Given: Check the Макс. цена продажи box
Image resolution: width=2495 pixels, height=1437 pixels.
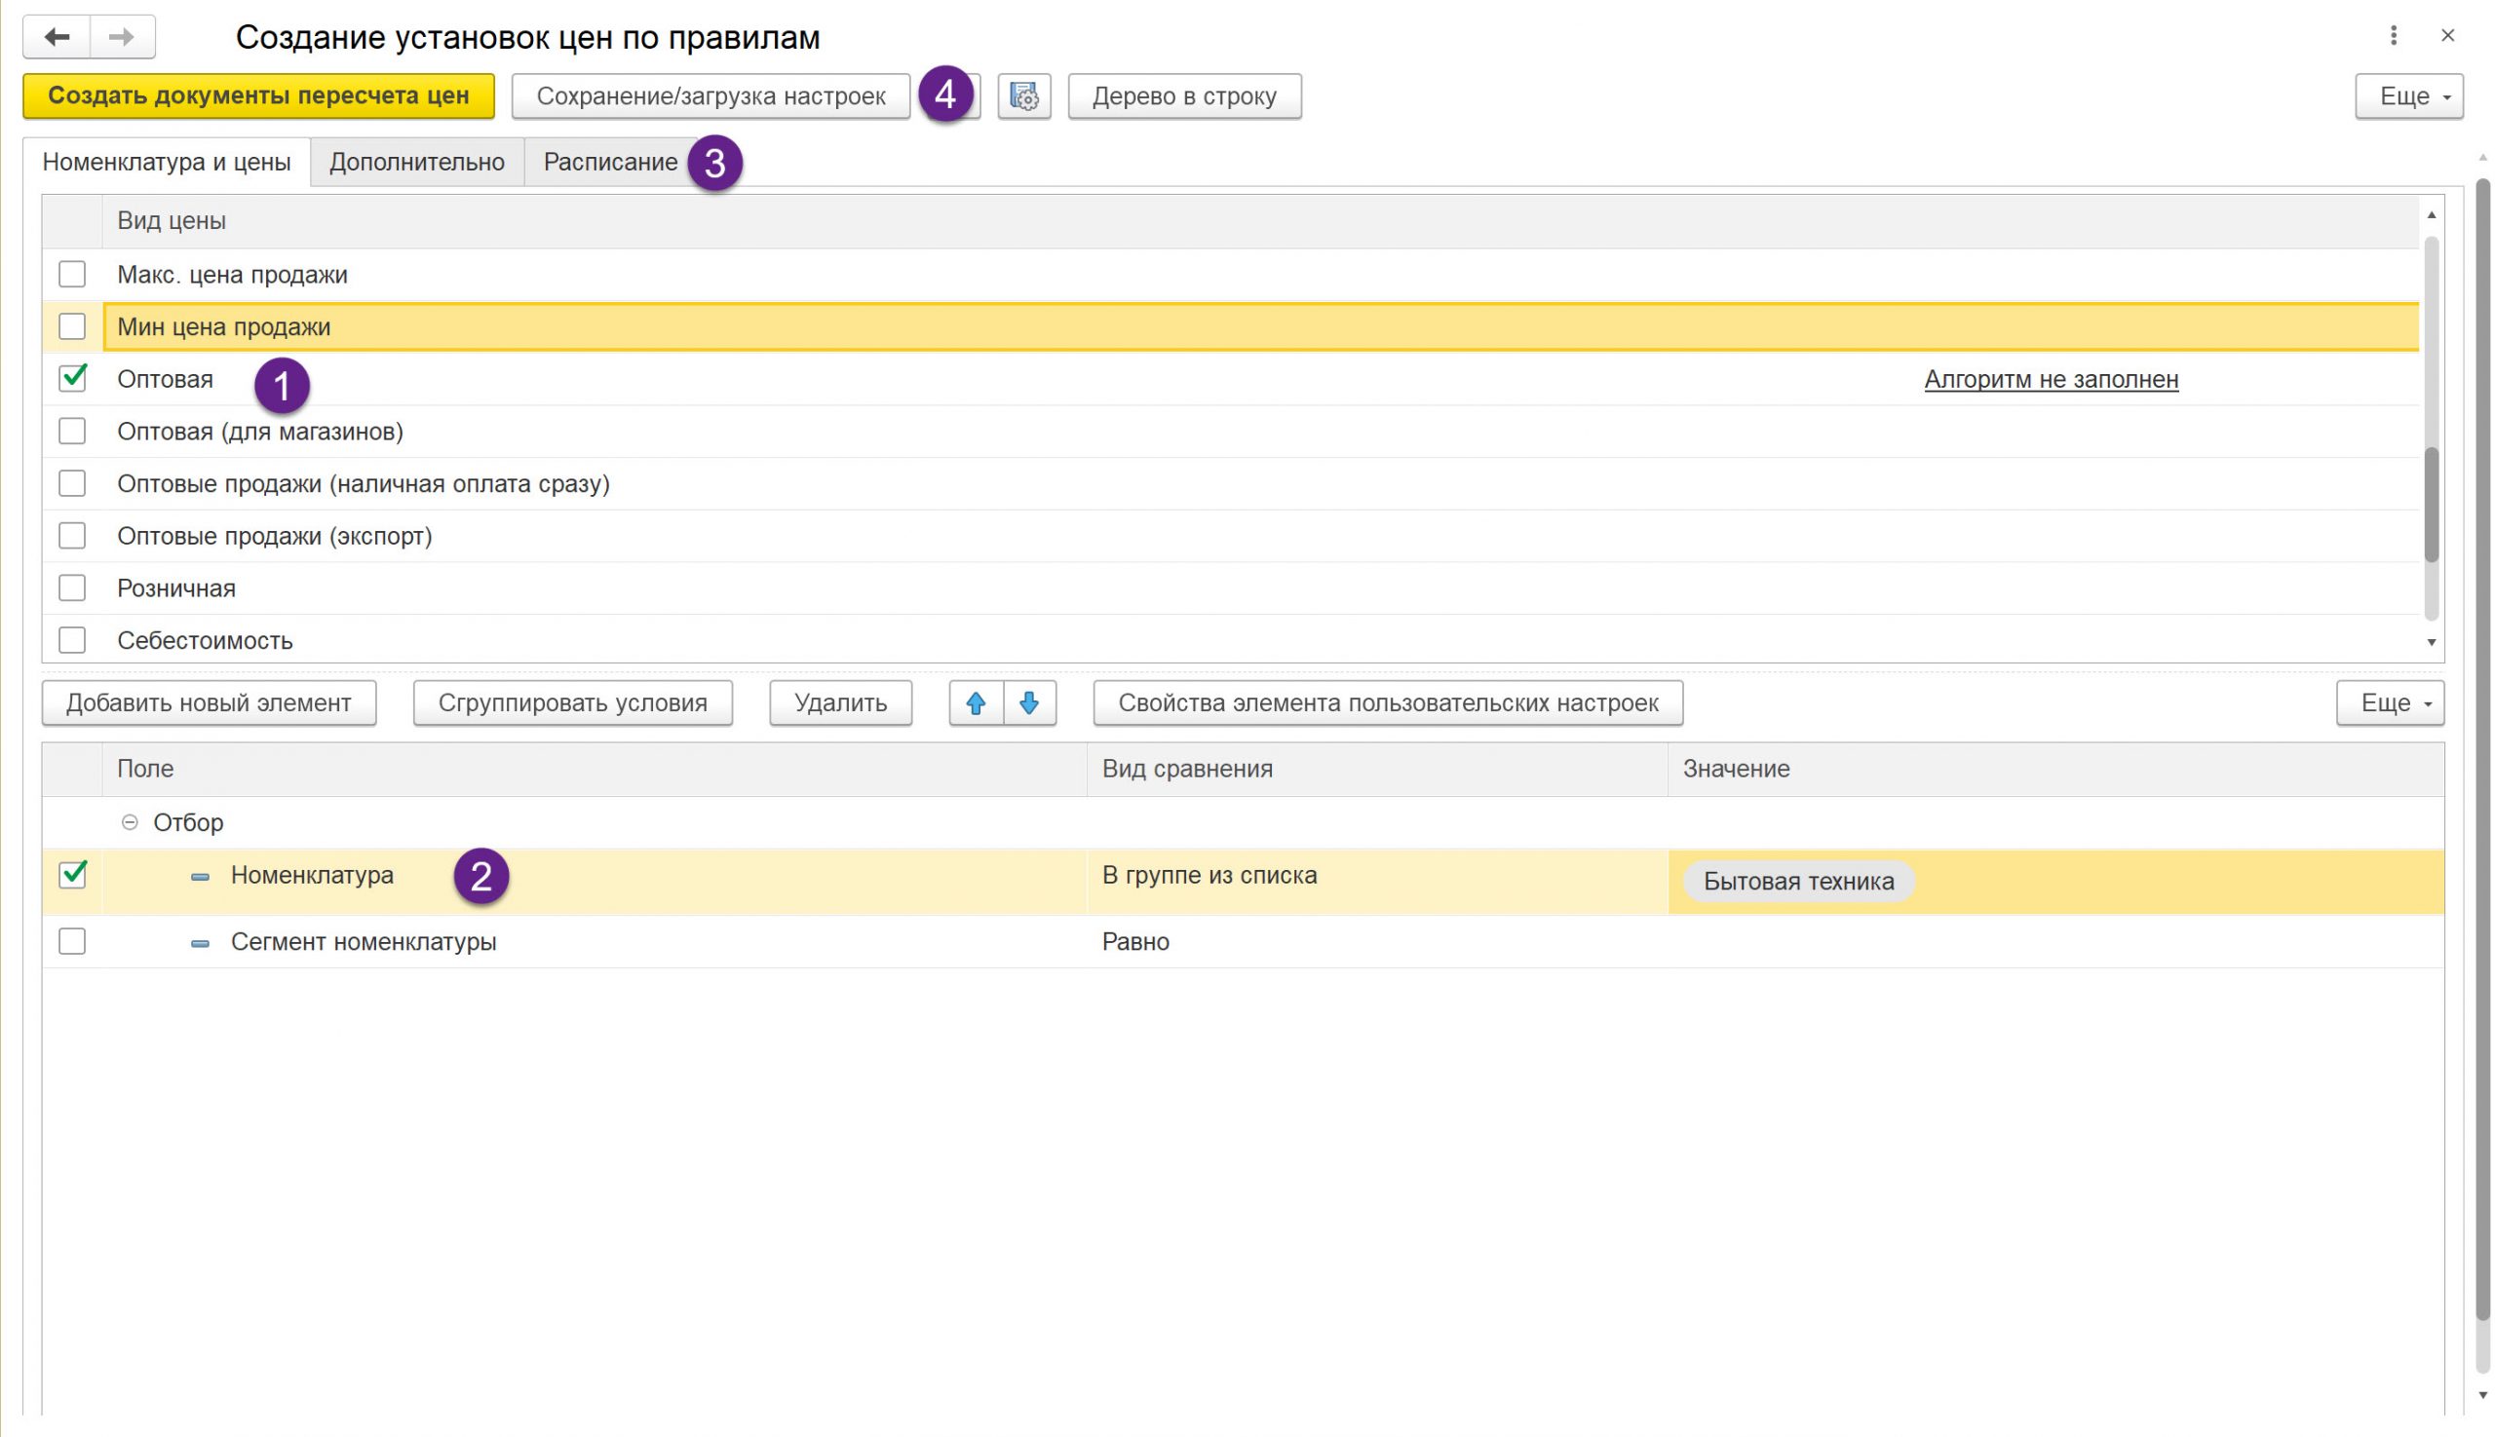Looking at the screenshot, I should [72, 274].
